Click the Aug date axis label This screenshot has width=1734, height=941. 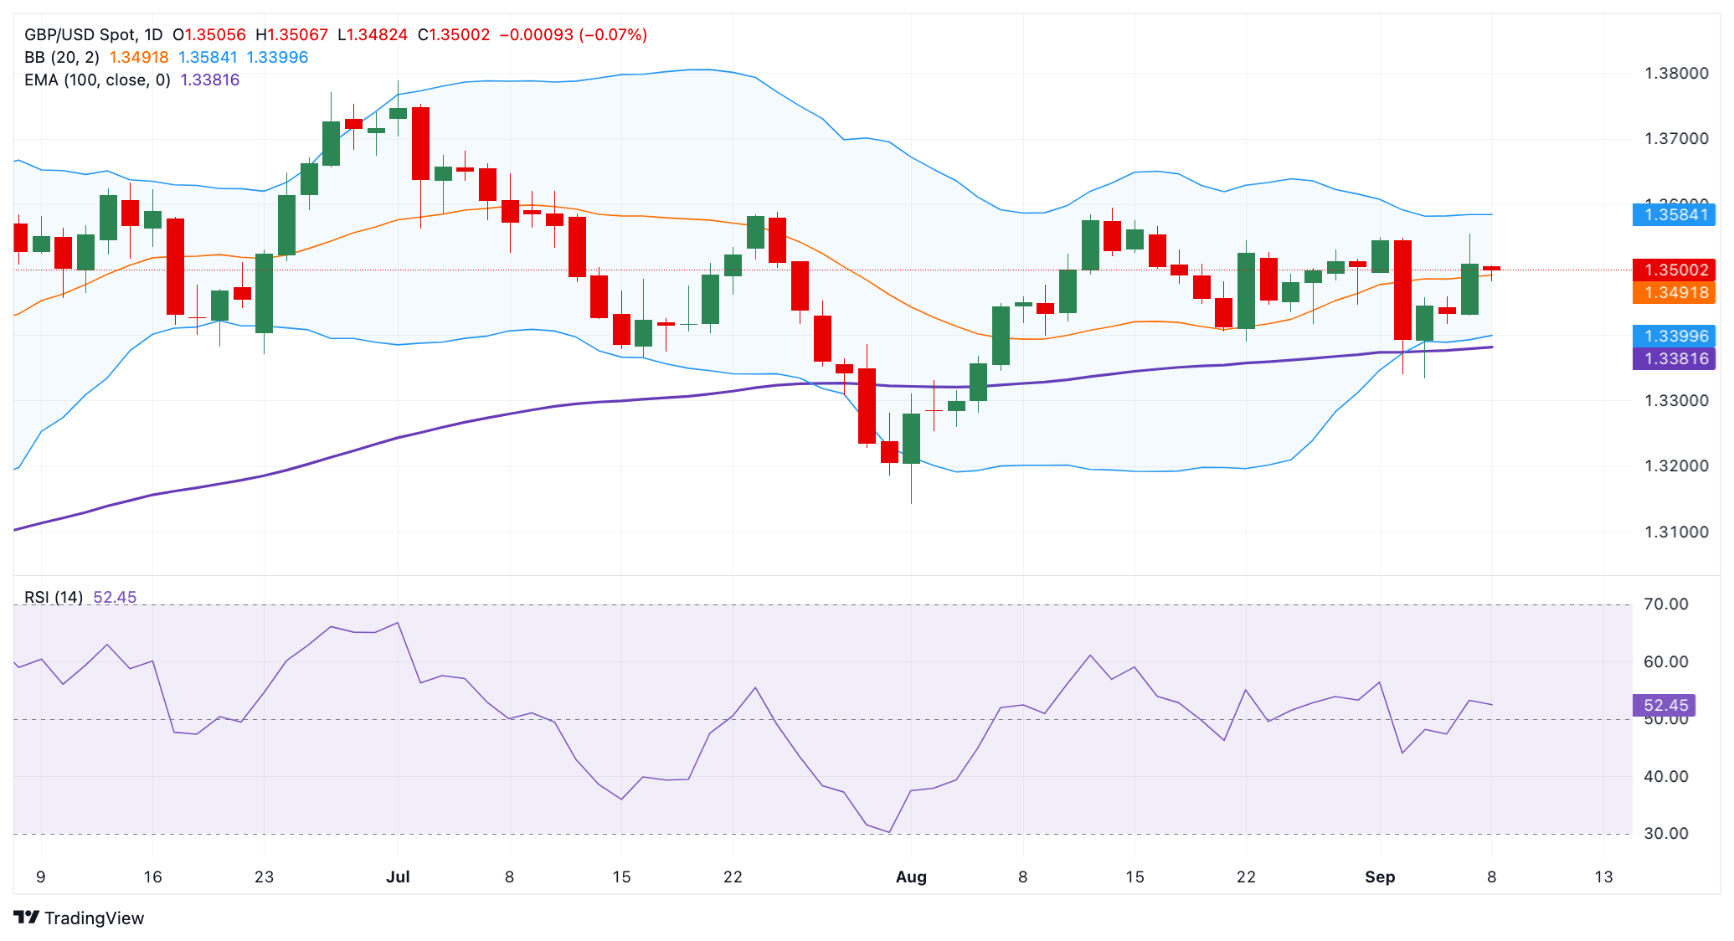coord(911,877)
